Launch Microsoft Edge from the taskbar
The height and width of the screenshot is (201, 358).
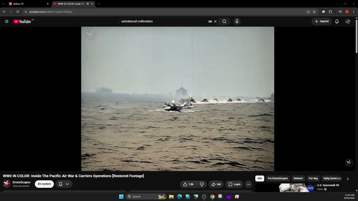click(180, 197)
